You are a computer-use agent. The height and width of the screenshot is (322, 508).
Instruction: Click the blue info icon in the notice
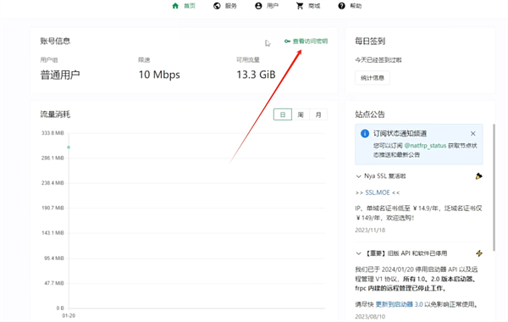pos(365,134)
